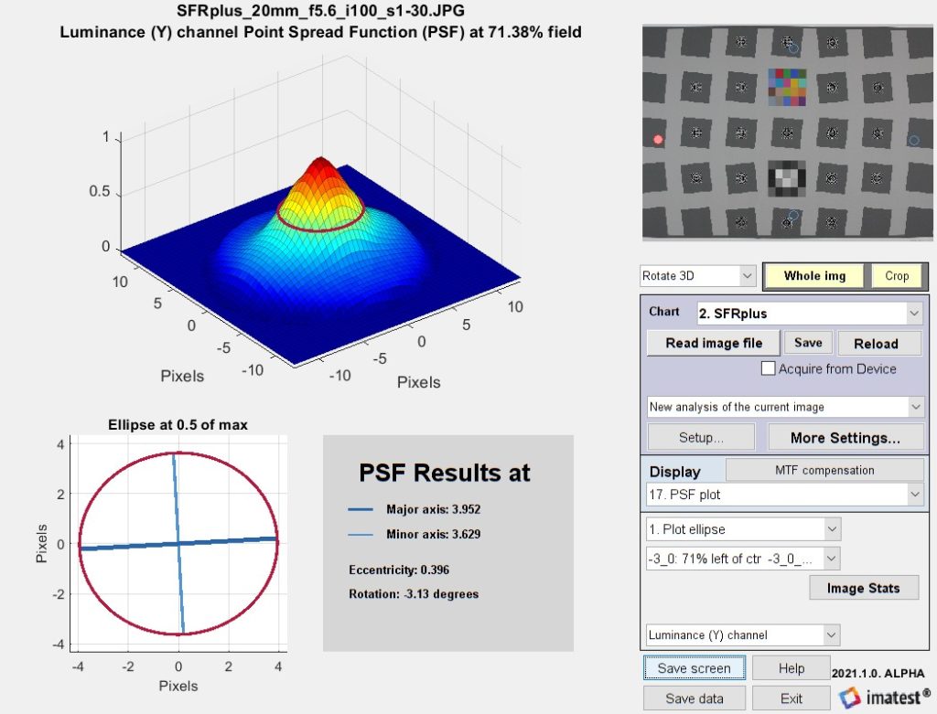The width and height of the screenshot is (937, 714).
Task: Select the red ROI marker on the chart preview
Action: 658,139
